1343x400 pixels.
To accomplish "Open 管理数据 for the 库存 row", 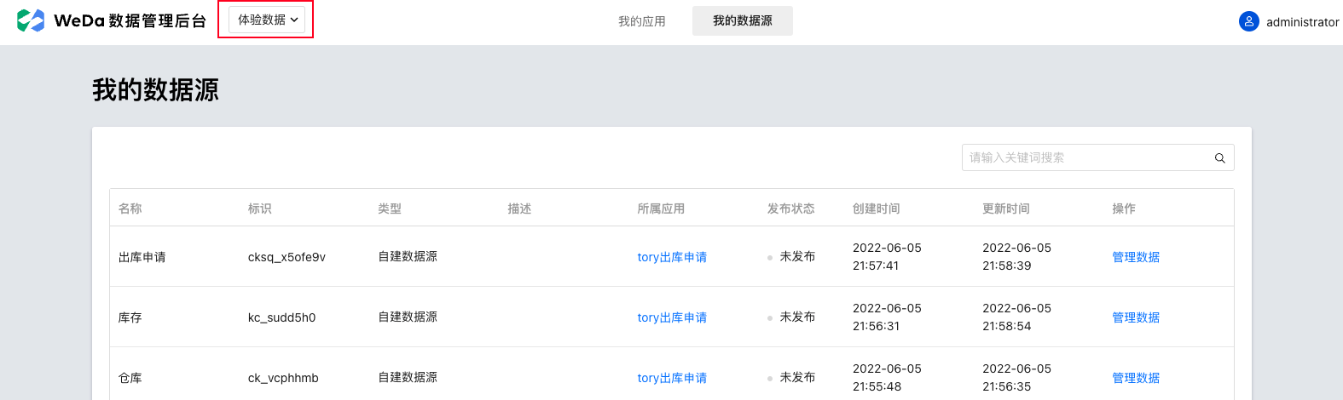I will point(1135,317).
